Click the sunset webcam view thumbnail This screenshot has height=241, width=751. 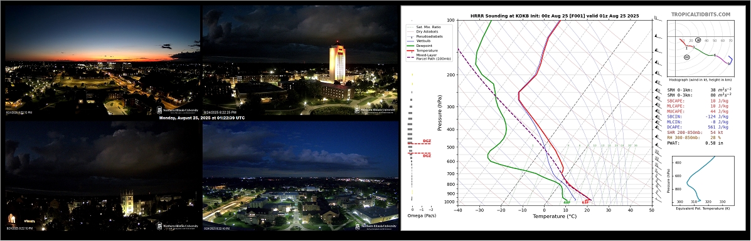102,60
